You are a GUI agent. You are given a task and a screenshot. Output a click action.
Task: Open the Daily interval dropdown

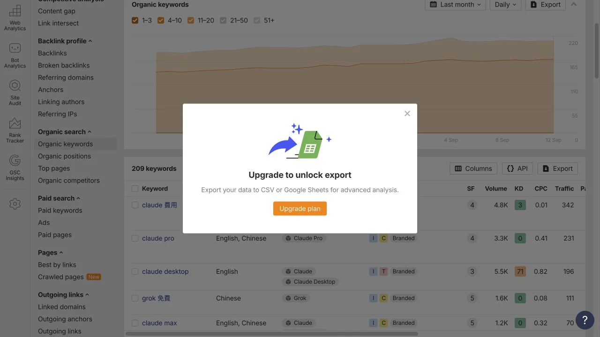tap(505, 5)
